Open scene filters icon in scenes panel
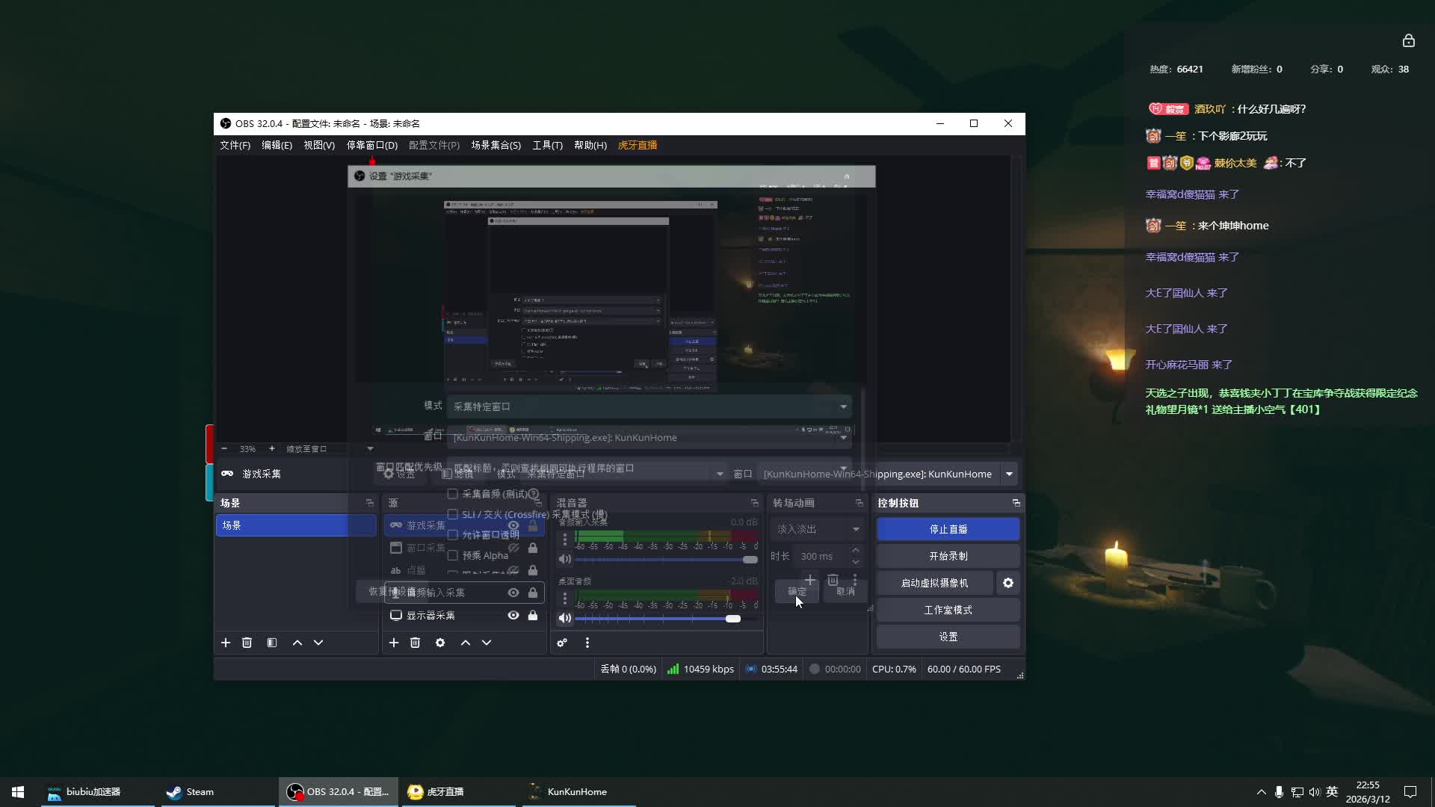Viewport: 1435px width, 807px height. (x=272, y=643)
